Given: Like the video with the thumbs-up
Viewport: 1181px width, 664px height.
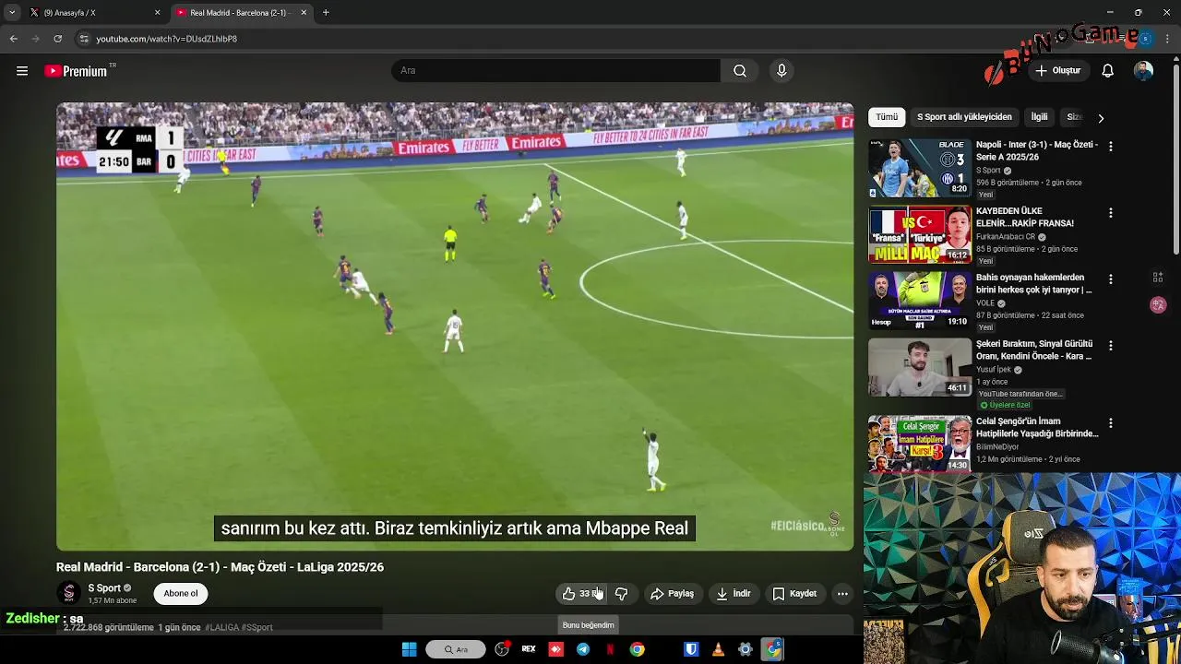Looking at the screenshot, I should 581,594.
